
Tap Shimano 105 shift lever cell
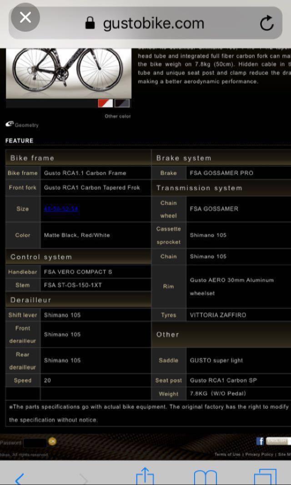pyautogui.click(x=95, y=315)
